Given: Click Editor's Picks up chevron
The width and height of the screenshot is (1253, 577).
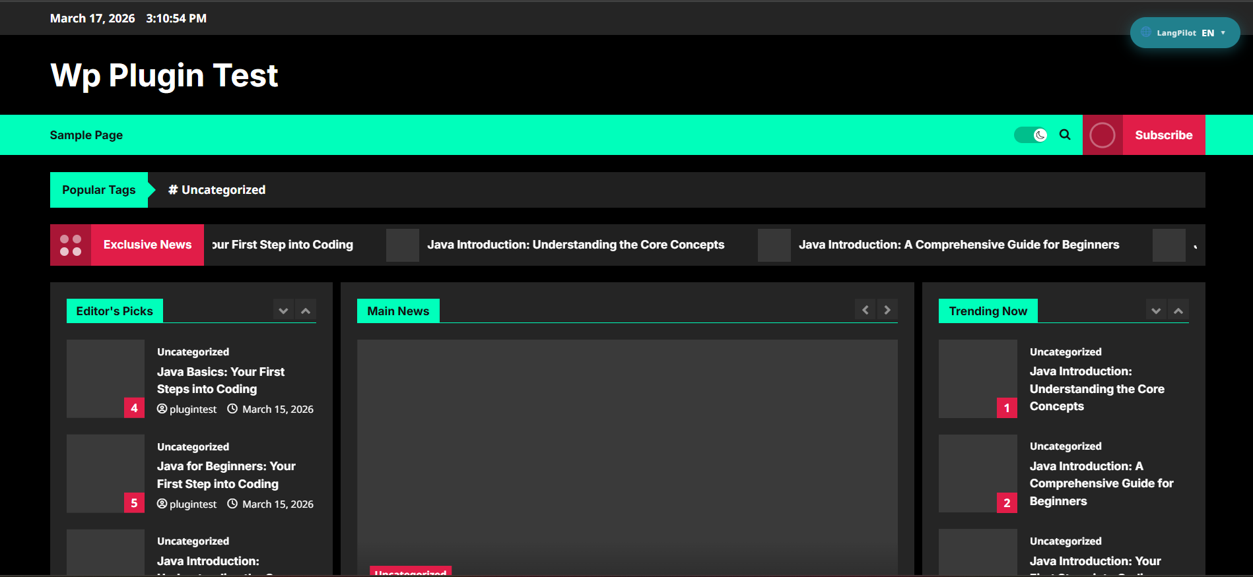Looking at the screenshot, I should [306, 311].
